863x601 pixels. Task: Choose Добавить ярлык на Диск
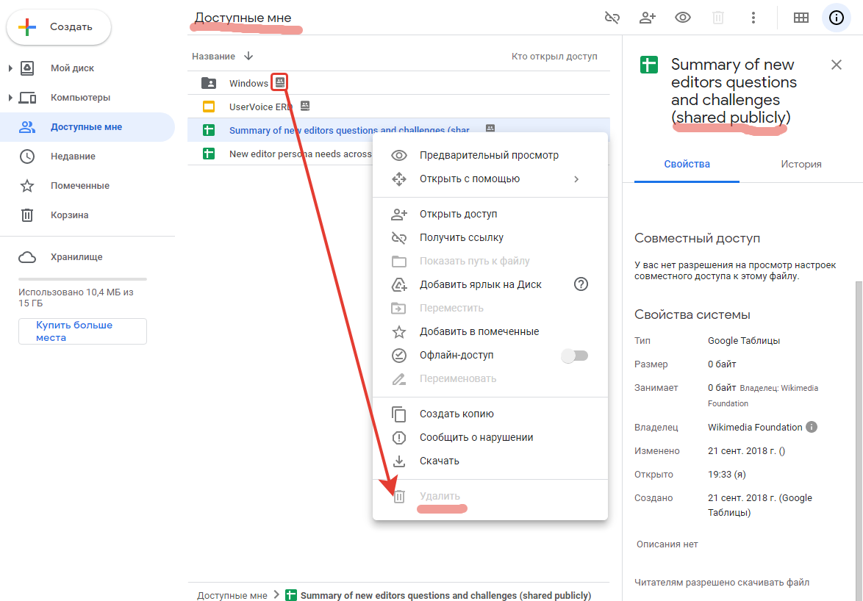pos(490,284)
